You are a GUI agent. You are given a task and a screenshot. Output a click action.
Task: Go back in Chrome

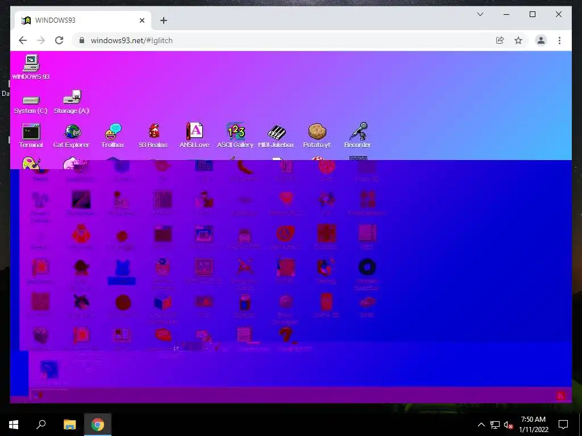pyautogui.click(x=23, y=40)
